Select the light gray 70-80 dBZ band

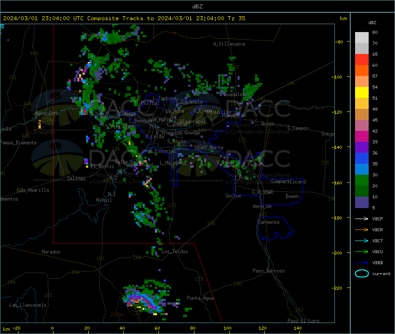click(x=362, y=38)
